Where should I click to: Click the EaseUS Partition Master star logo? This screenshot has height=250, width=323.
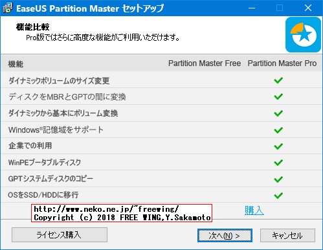point(303,35)
